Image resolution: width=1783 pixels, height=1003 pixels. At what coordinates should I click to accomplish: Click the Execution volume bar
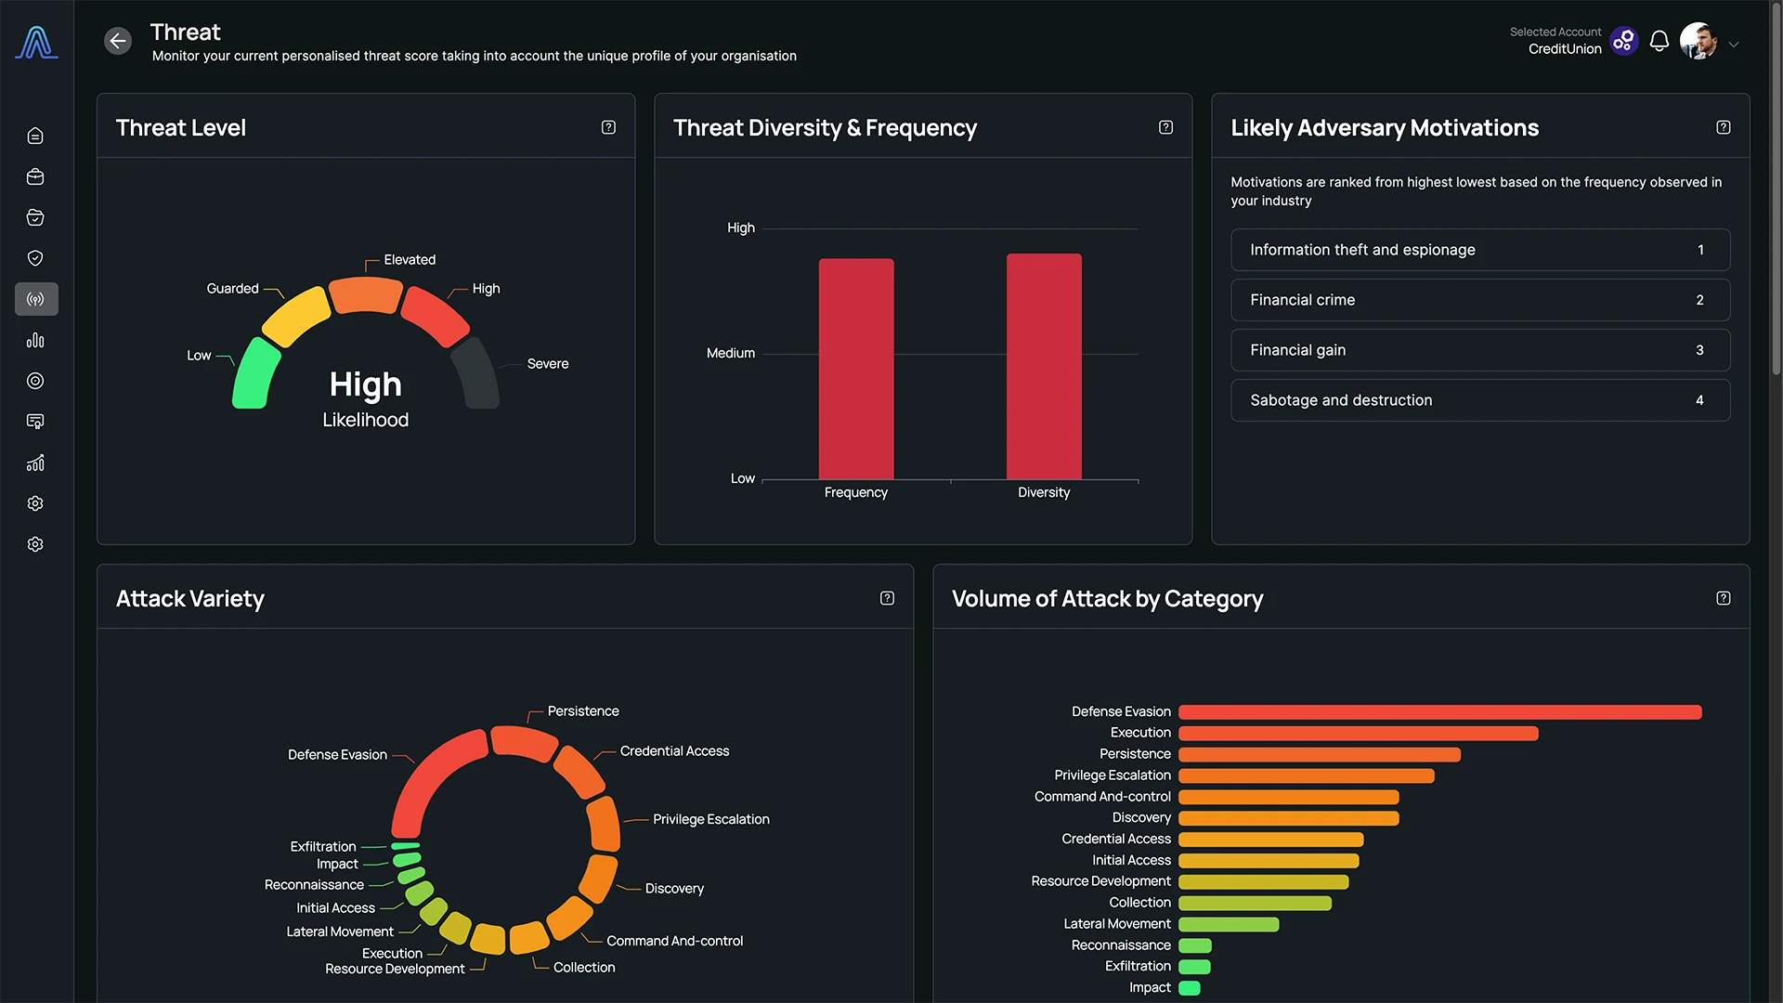1358,734
